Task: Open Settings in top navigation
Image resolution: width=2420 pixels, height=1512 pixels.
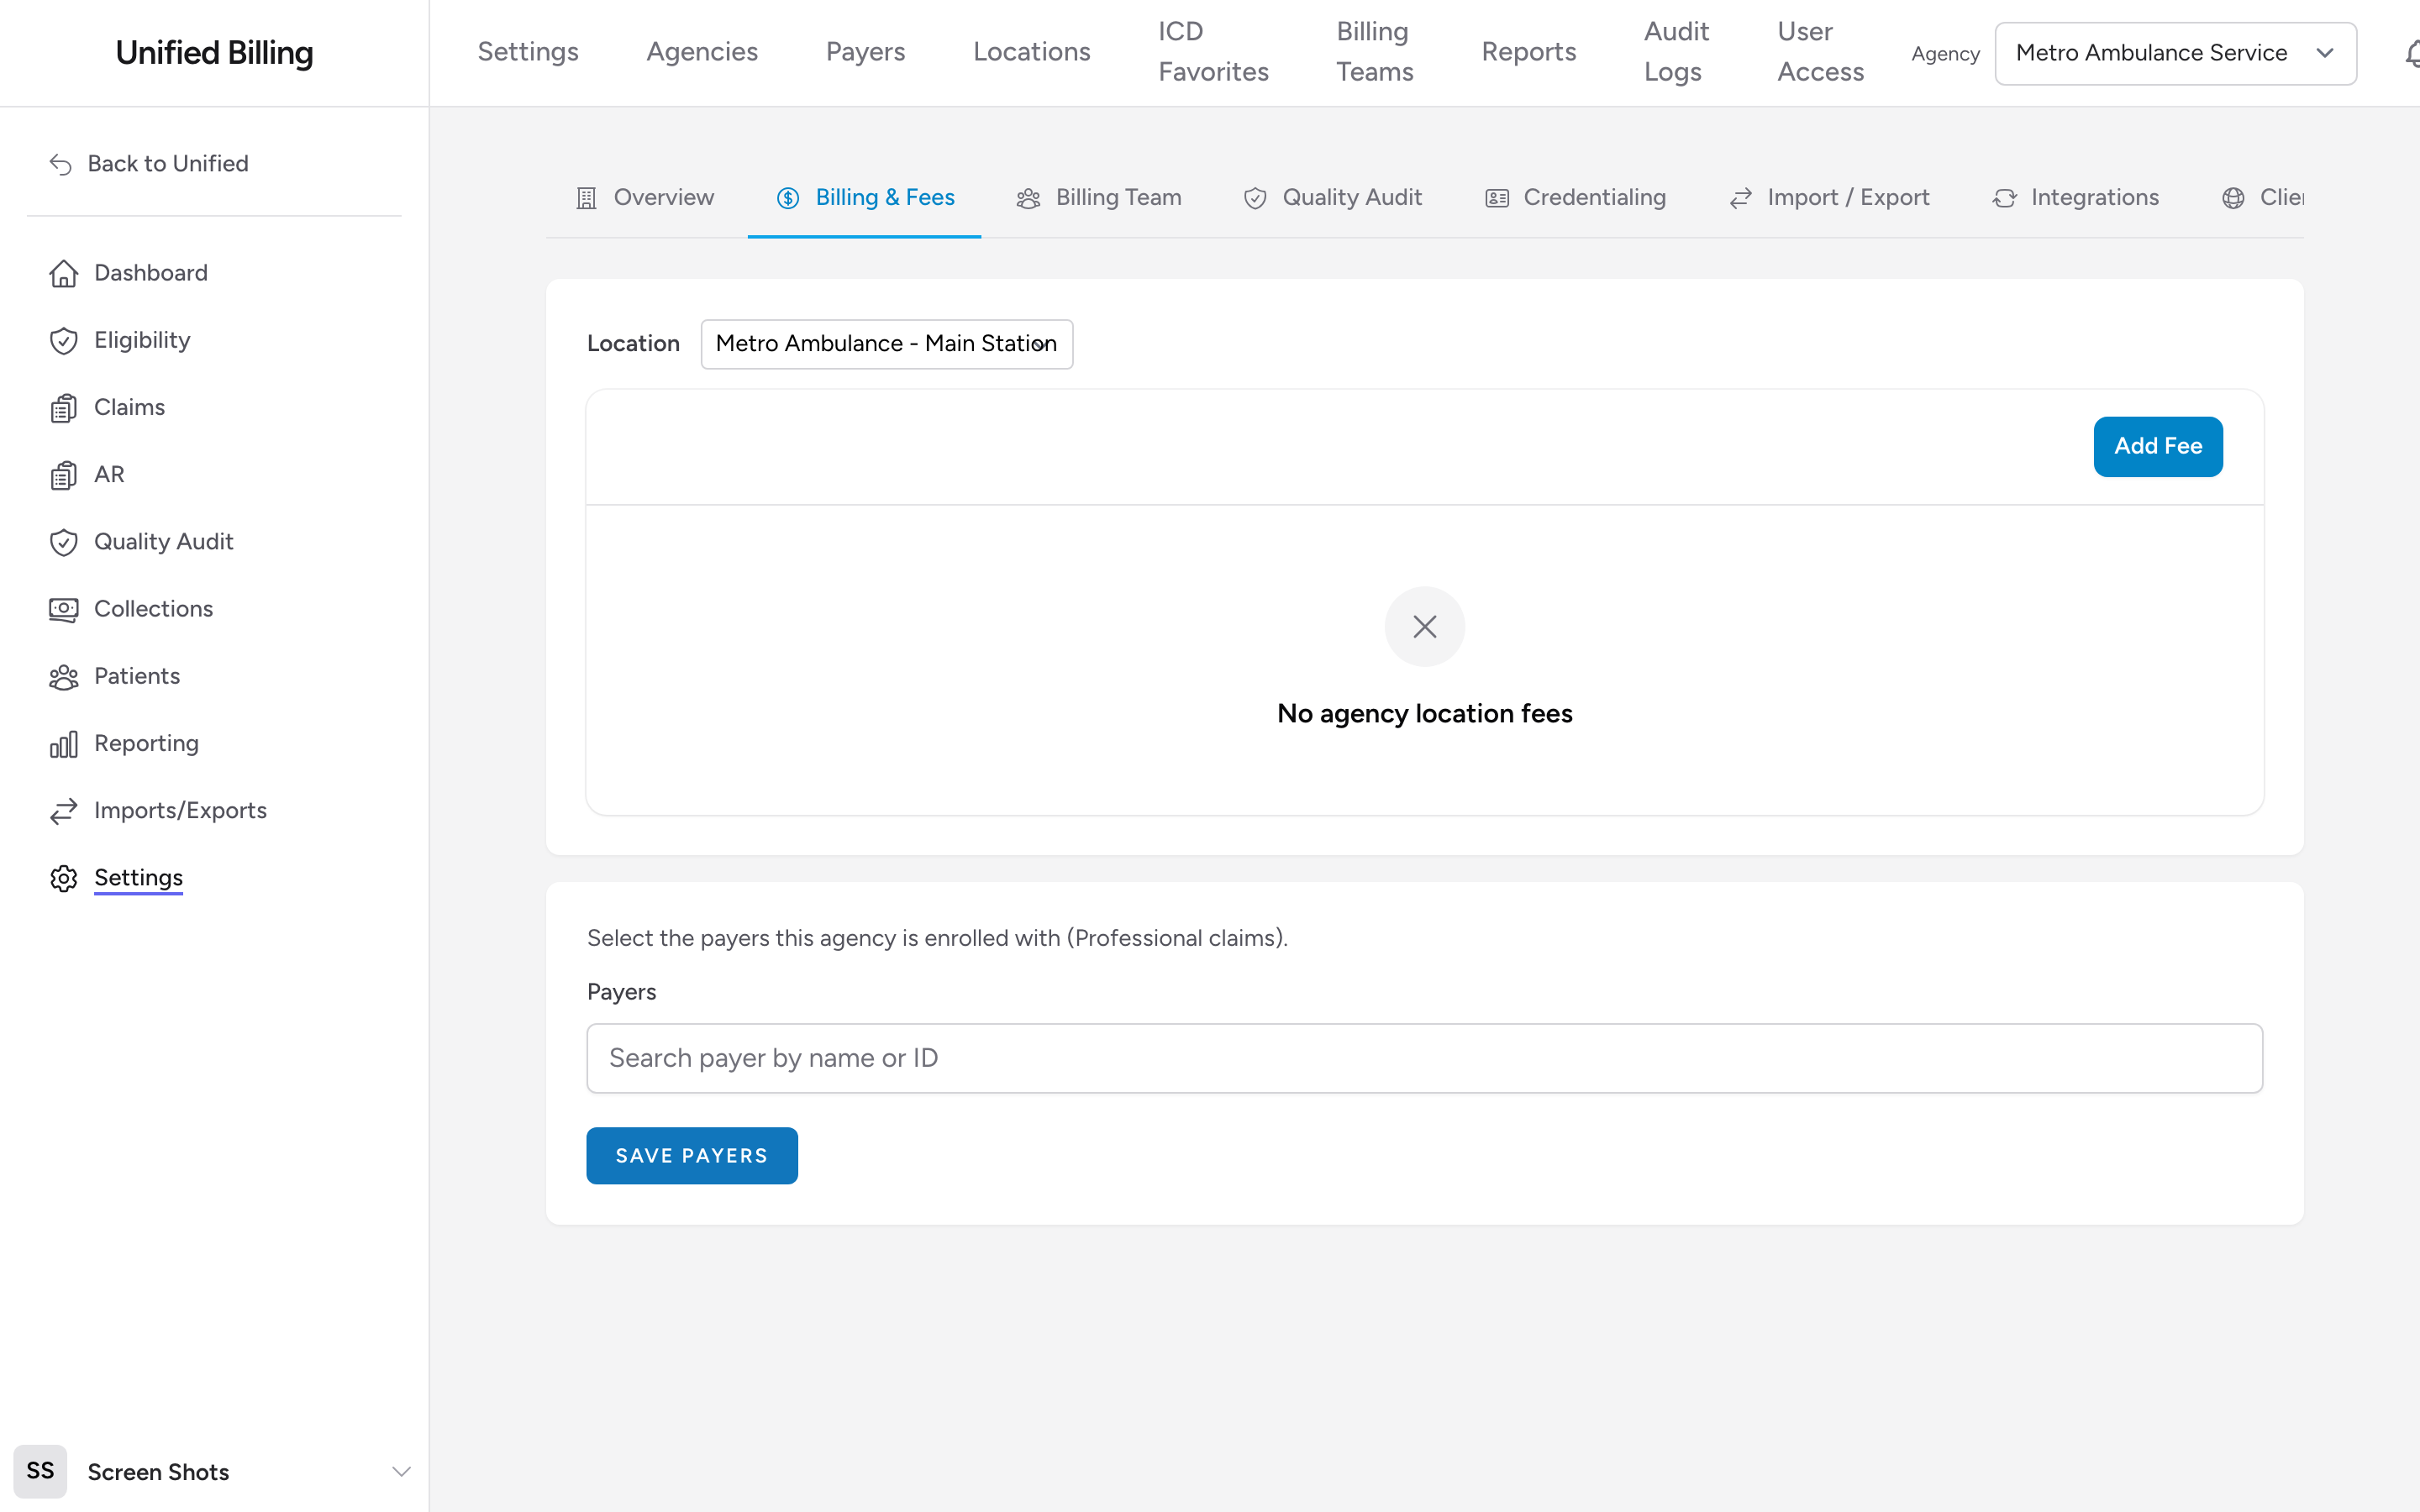Action: (528, 52)
